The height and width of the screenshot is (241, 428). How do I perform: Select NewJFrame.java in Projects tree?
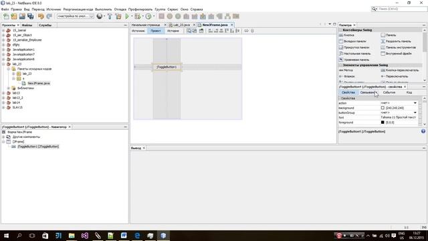pos(39,83)
